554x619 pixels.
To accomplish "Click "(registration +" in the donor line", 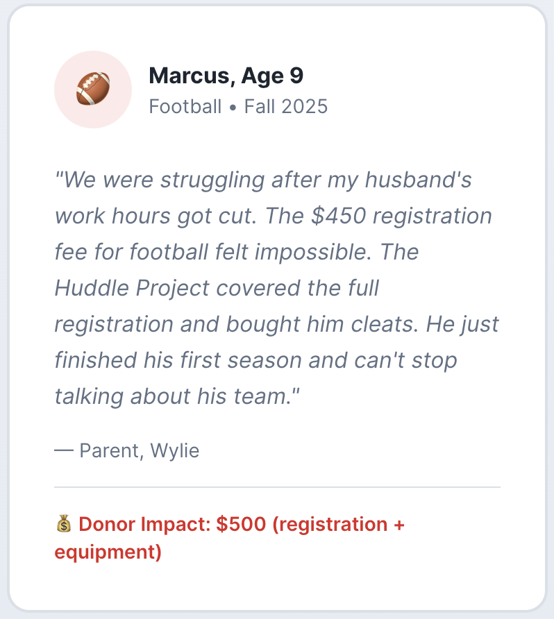I will tap(338, 524).
